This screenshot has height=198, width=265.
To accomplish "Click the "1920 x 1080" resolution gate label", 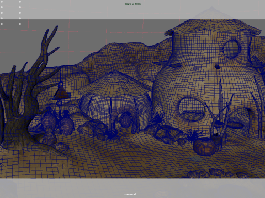I will click(x=133, y=4).
